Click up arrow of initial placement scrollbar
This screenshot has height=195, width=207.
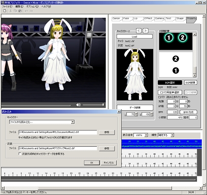click(195, 35)
